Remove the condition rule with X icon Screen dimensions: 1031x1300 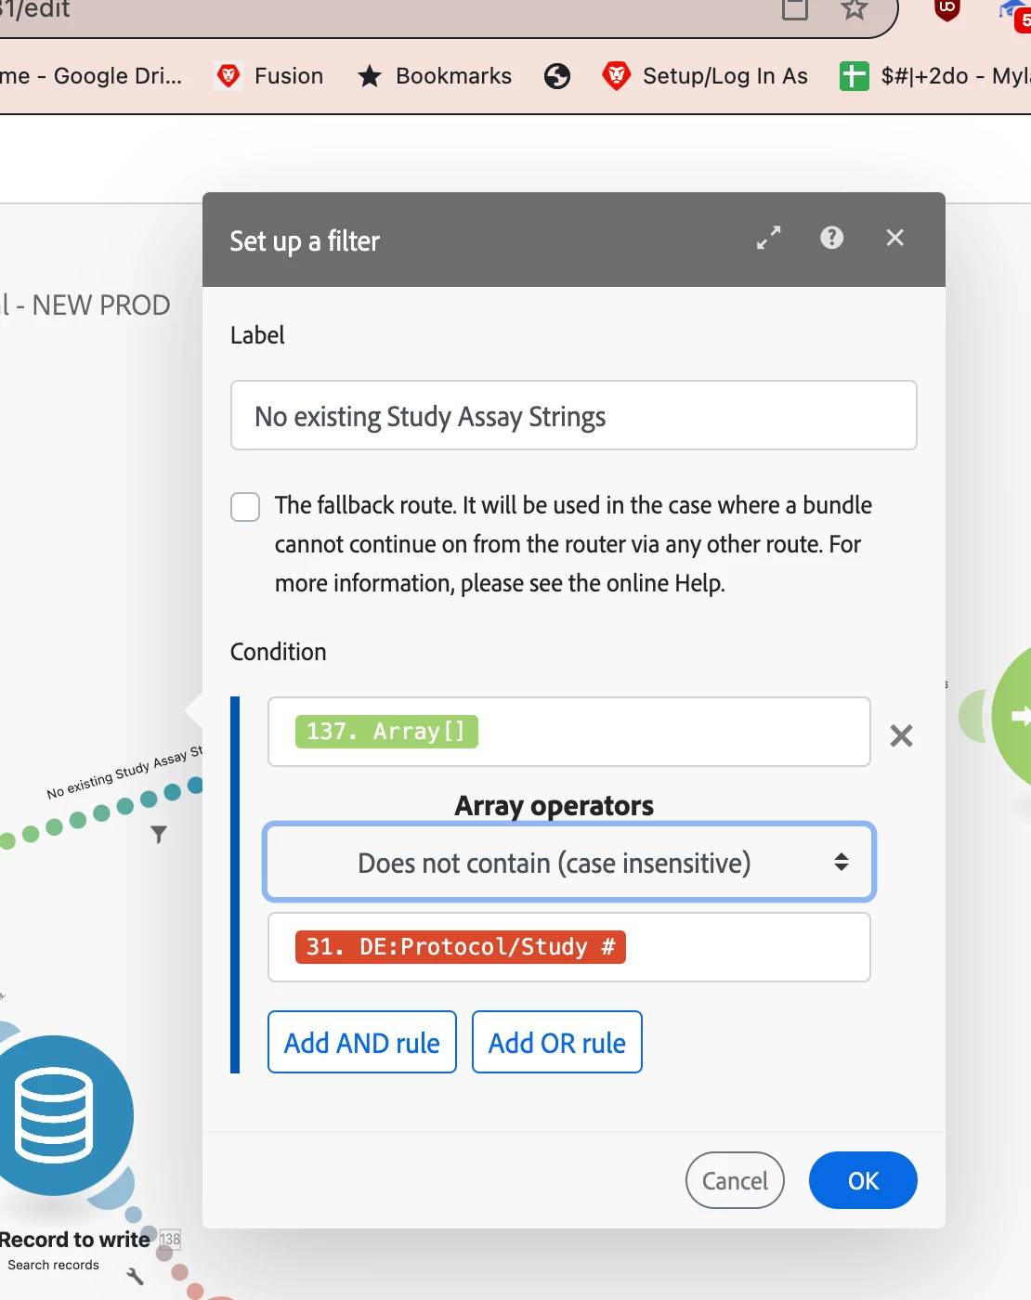(901, 736)
